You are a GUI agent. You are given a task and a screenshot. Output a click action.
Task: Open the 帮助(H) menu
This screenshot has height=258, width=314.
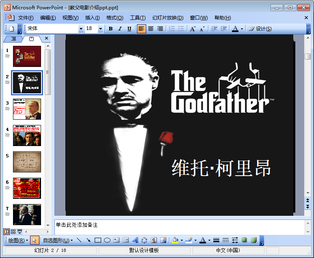pyautogui.click(x=223, y=18)
